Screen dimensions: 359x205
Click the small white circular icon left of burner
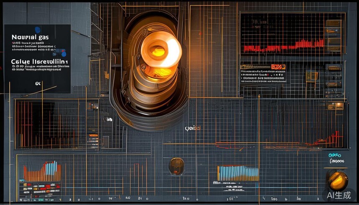click(x=109, y=119)
